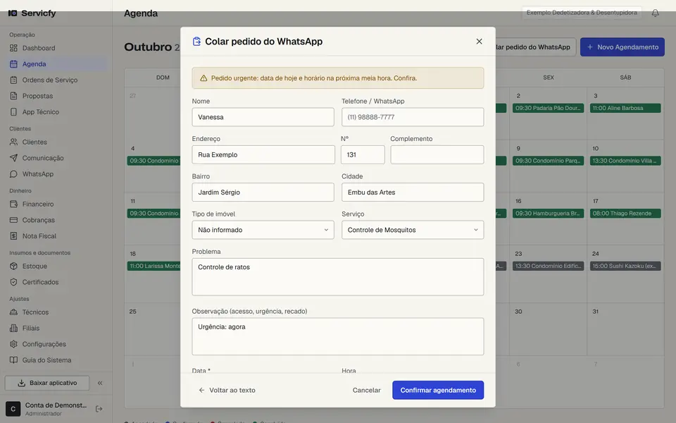676x423 pixels.
Task: Click Confirmar agendamento button
Action: (438, 390)
